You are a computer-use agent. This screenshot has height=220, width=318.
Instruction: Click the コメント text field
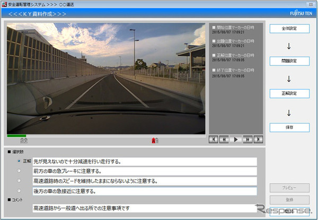pos(145,208)
